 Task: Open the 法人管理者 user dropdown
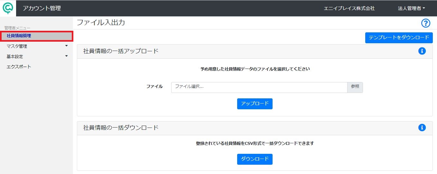411,8
